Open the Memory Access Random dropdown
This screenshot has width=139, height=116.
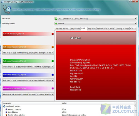(95, 23)
